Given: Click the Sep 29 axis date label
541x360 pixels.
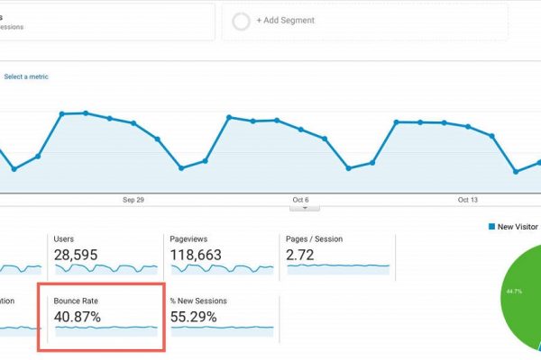Looking at the screenshot, I should click(133, 200).
